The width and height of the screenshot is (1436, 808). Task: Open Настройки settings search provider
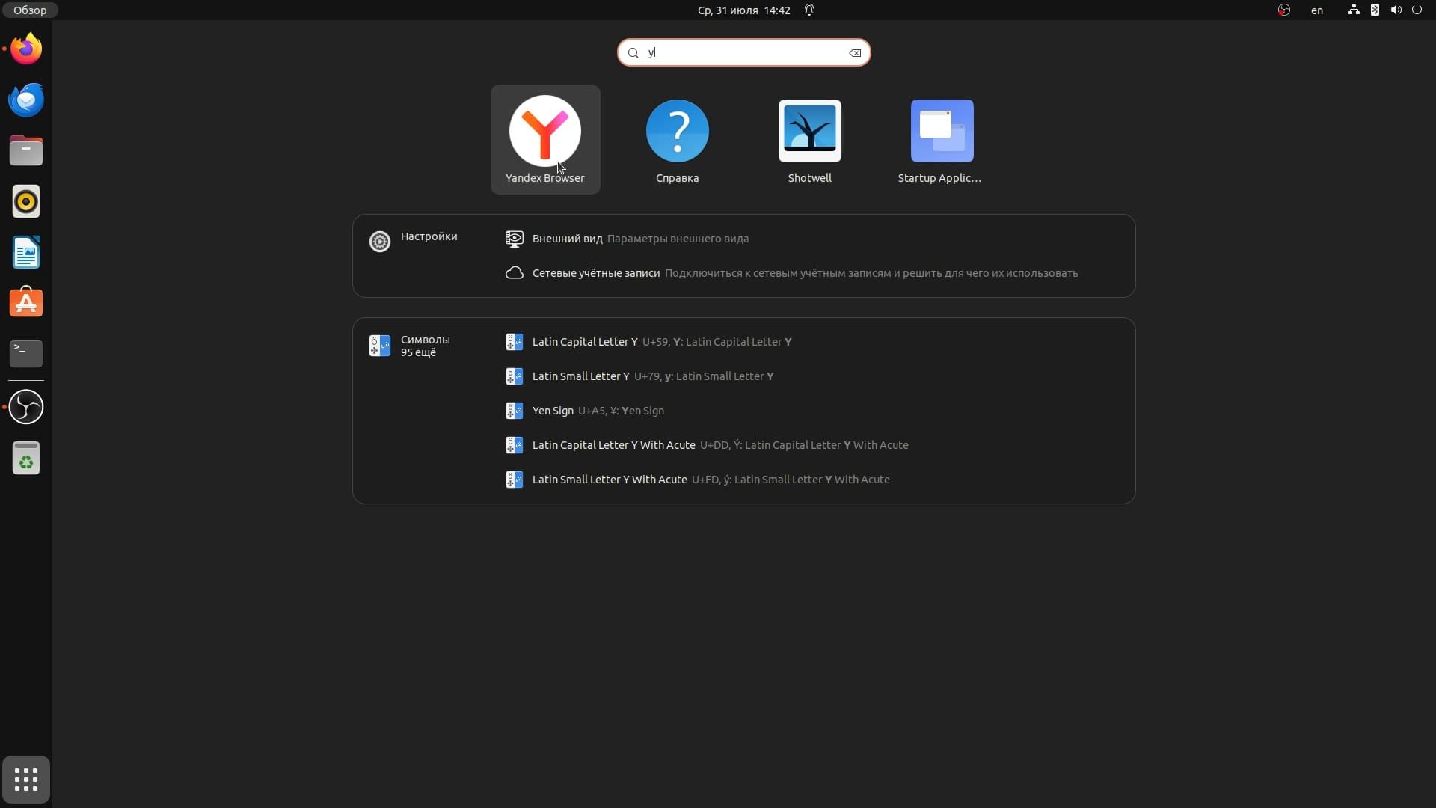click(414, 241)
